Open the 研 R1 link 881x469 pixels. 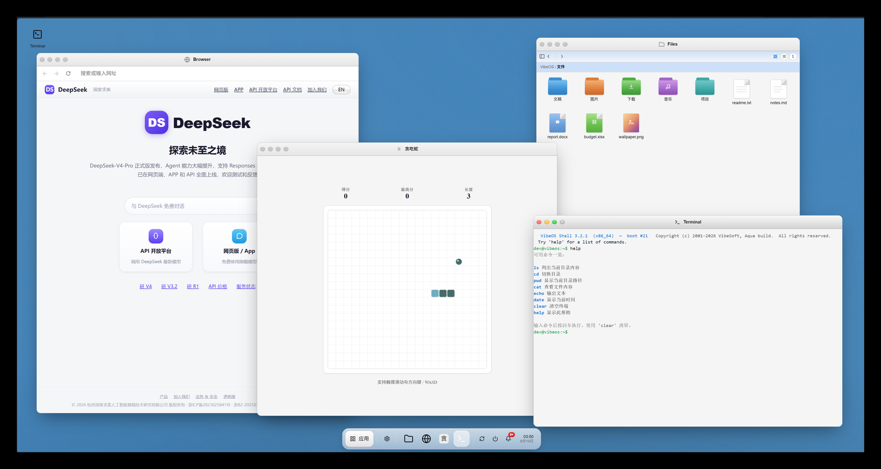point(193,286)
